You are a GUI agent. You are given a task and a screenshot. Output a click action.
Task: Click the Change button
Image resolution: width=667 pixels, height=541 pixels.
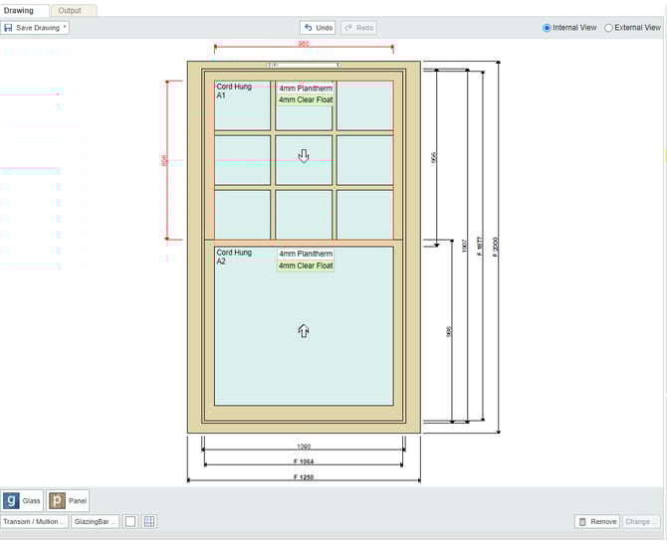point(640,521)
